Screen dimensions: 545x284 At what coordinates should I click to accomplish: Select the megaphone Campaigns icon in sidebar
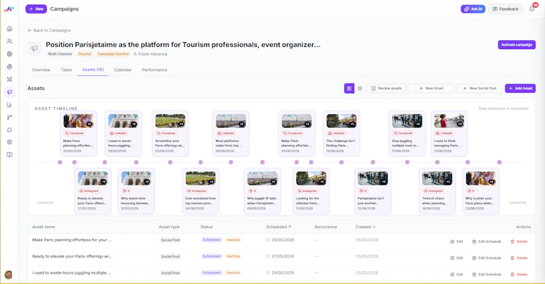point(10,92)
